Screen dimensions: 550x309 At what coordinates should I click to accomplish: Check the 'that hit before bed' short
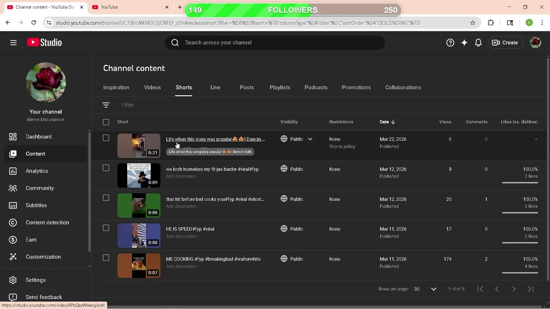(x=106, y=198)
